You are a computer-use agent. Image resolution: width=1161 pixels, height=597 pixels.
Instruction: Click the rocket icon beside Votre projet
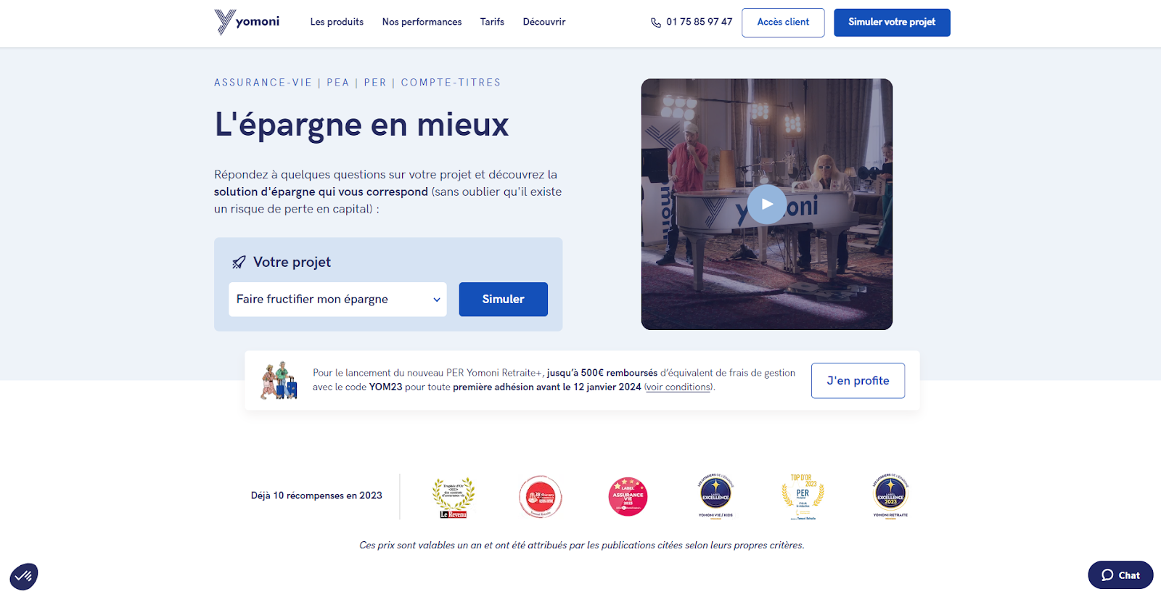click(239, 263)
